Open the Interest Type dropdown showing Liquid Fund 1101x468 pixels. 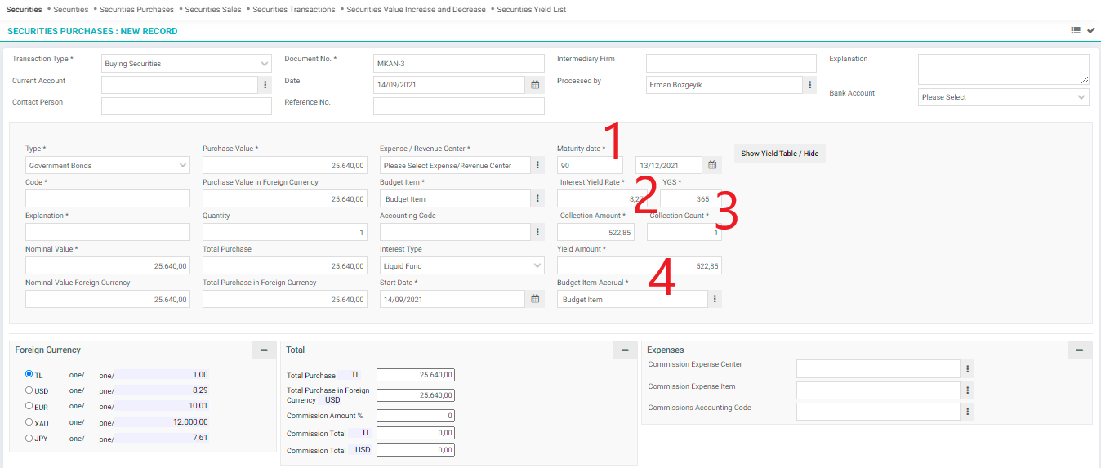pos(462,266)
